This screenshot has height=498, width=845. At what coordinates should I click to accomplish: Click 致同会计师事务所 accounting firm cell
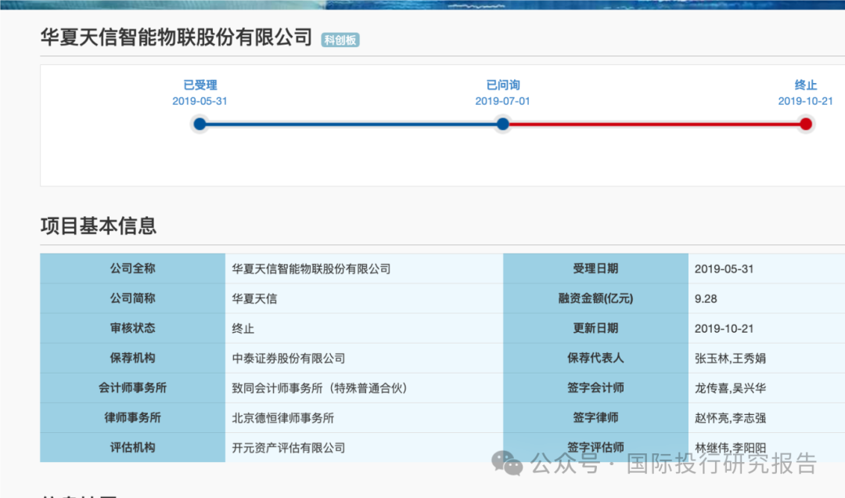click(x=365, y=388)
